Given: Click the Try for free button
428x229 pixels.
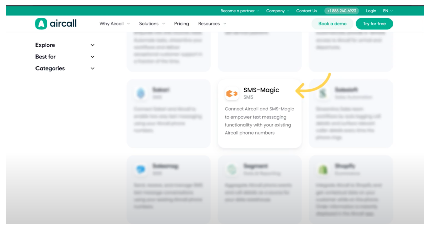Looking at the screenshot, I should coord(374,24).
